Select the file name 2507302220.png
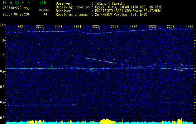The image size is (196, 124). click(x=16, y=8)
